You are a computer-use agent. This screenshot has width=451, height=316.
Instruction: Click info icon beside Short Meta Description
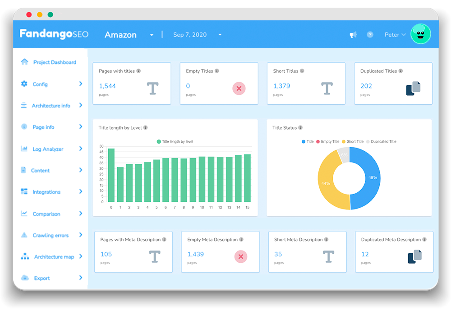click(x=326, y=239)
